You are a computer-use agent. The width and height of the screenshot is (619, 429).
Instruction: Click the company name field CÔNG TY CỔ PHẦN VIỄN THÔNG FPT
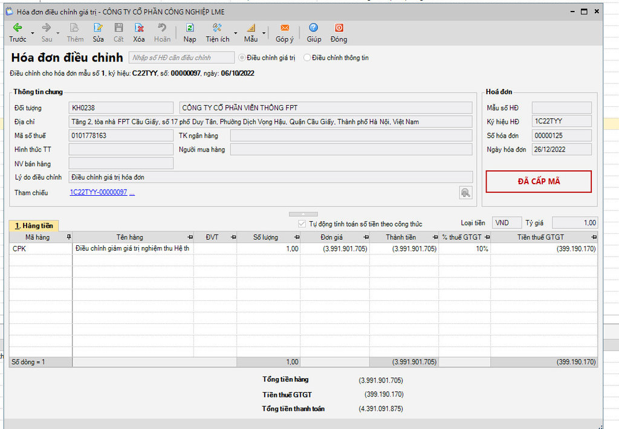click(326, 108)
